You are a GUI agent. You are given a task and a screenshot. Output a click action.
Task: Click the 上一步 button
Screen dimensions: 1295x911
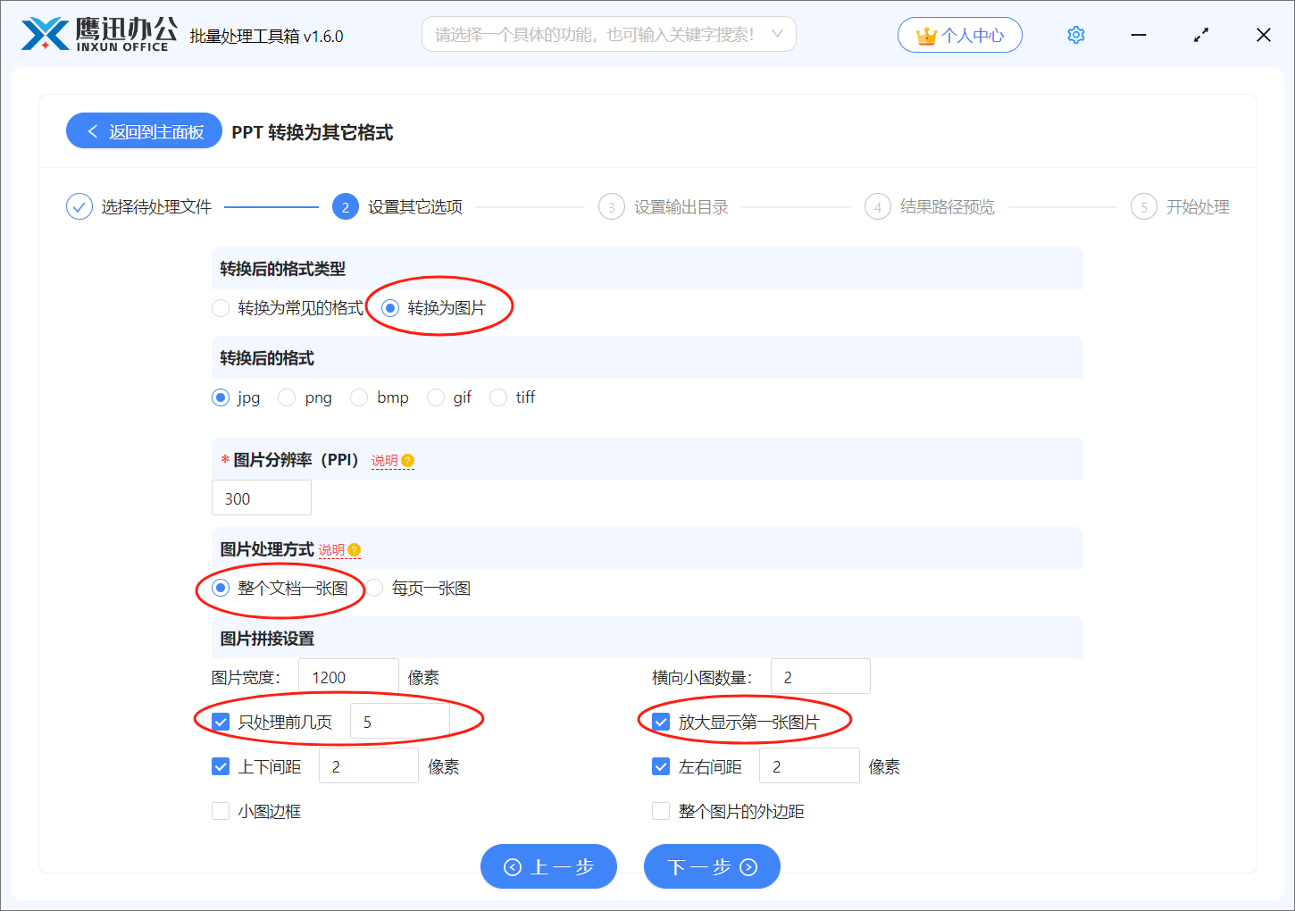pos(548,865)
